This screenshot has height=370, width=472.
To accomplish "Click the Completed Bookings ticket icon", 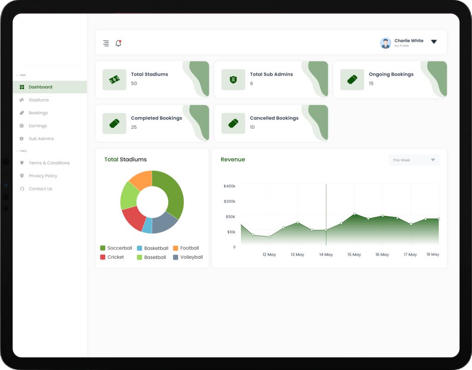I will (114, 123).
